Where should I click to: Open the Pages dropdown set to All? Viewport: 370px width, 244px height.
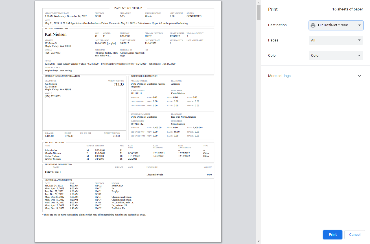tap(336, 40)
